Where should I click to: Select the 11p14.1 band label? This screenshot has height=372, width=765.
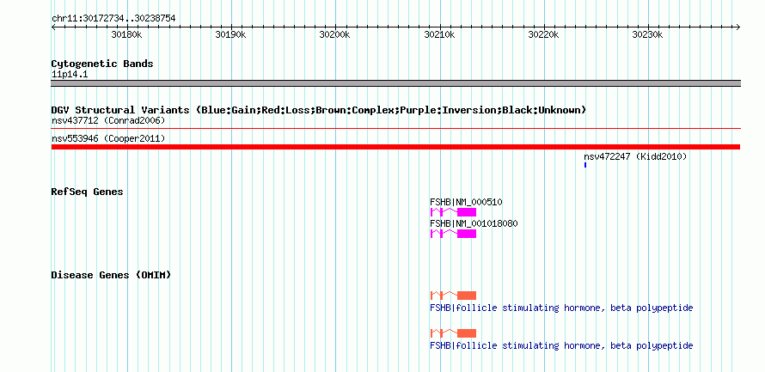pyautogui.click(x=70, y=75)
